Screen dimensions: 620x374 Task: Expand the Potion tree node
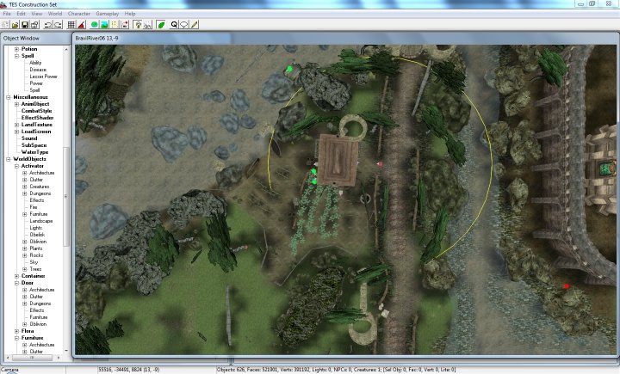tap(16, 49)
